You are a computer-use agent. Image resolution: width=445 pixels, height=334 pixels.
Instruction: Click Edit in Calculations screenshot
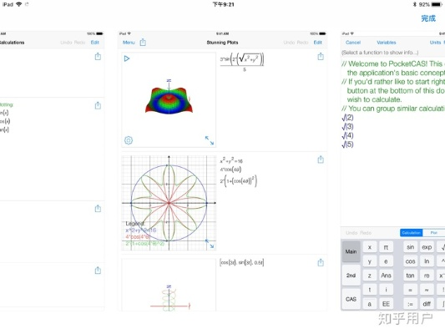point(95,43)
